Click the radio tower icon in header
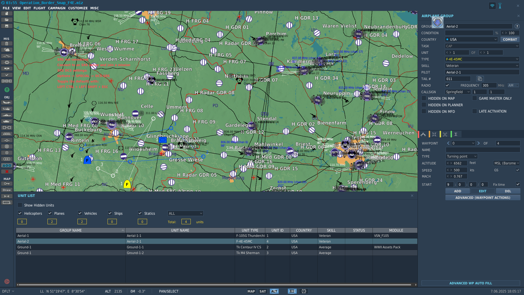Viewport: 524px width, 295px height. [500, 6]
